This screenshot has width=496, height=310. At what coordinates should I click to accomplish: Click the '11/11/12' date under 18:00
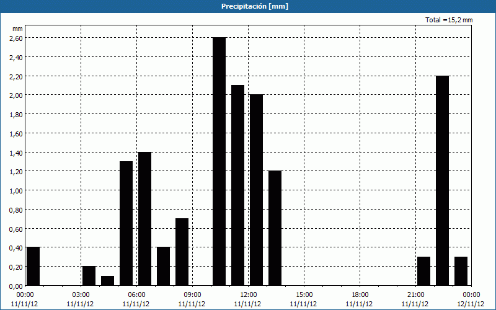click(360, 304)
